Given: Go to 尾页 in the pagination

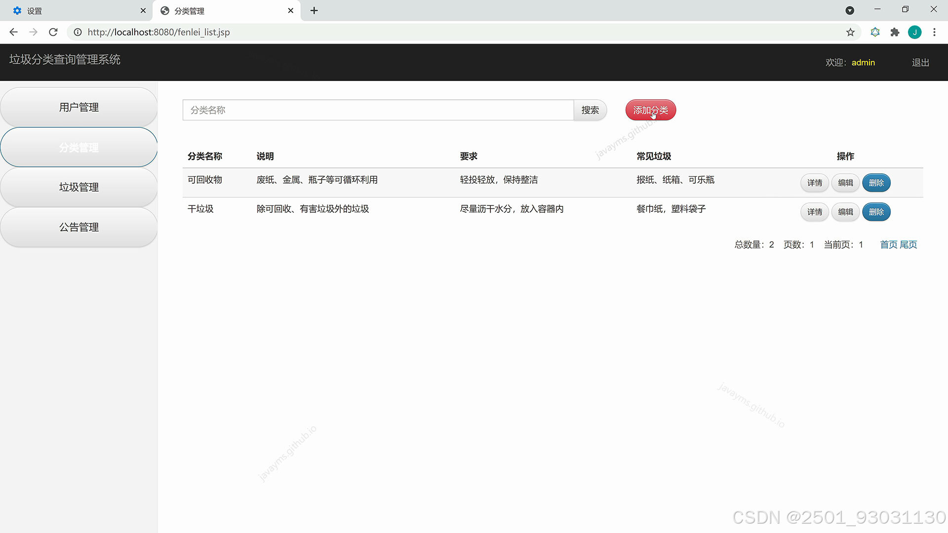Looking at the screenshot, I should 908,245.
